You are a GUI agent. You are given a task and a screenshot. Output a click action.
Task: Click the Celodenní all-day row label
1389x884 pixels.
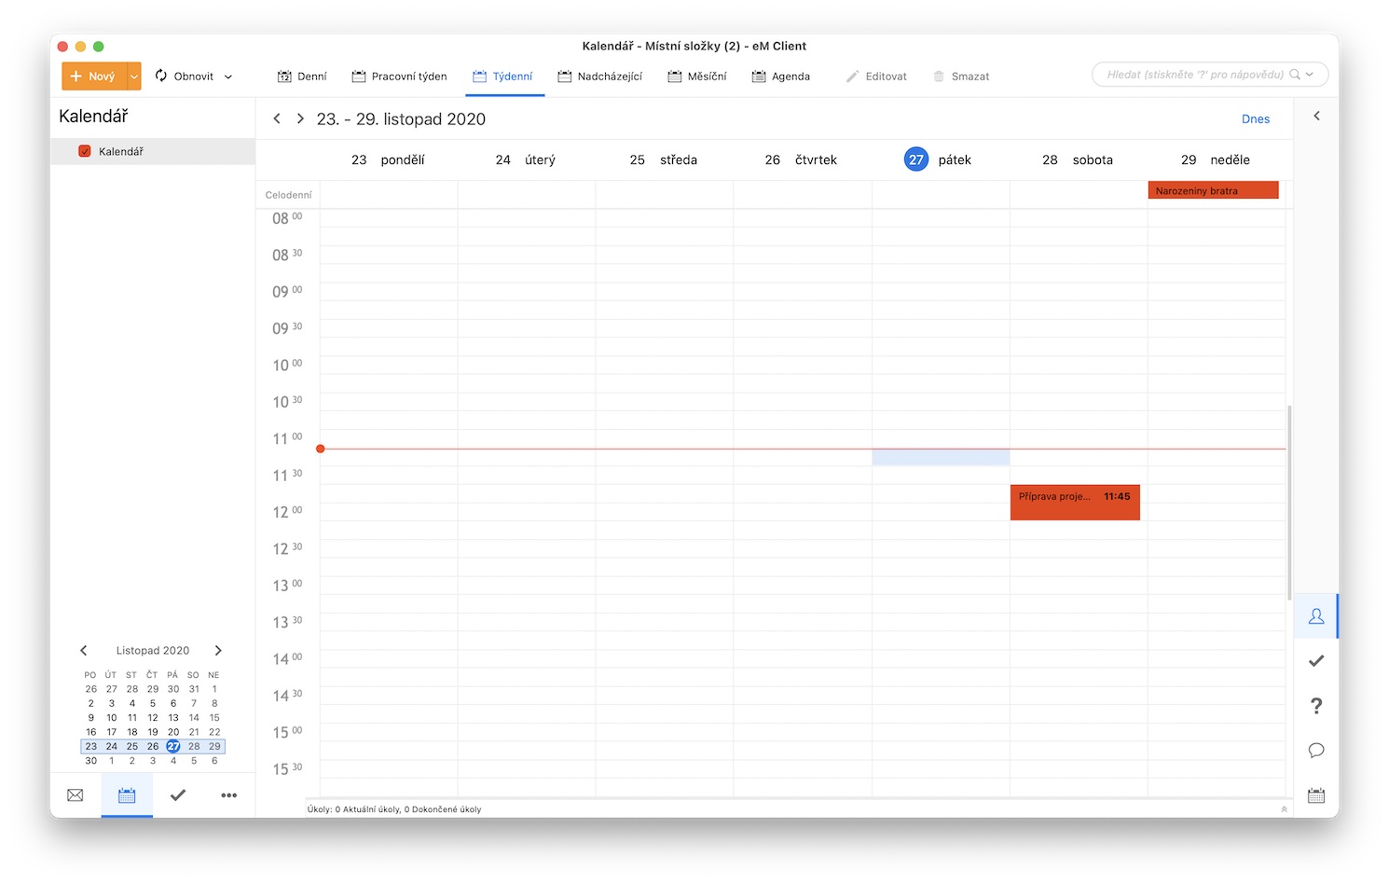point(288,195)
